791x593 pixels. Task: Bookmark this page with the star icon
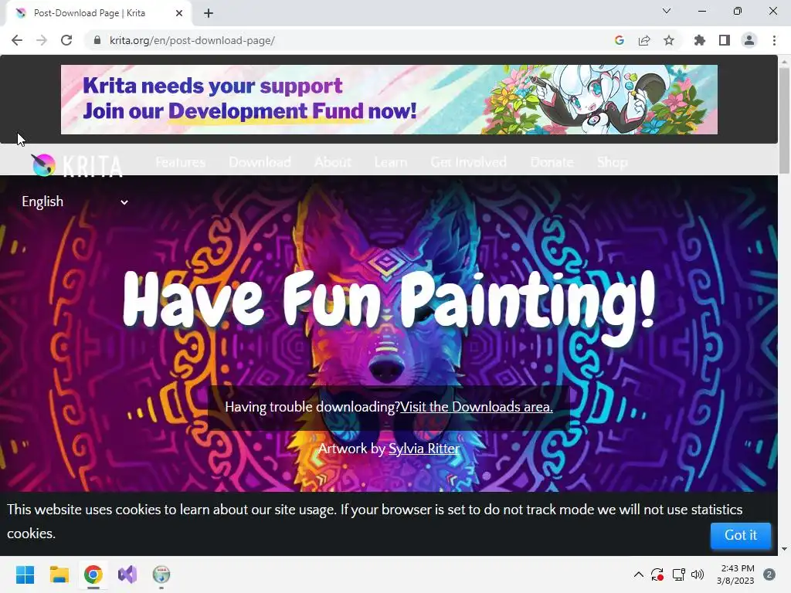click(x=669, y=40)
